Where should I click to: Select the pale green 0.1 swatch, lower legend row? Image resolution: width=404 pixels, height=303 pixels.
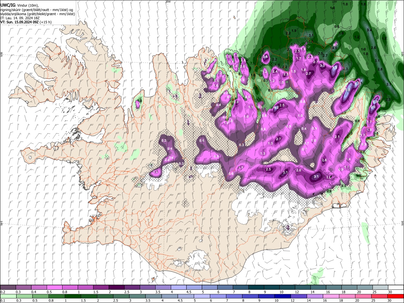click(8, 296)
